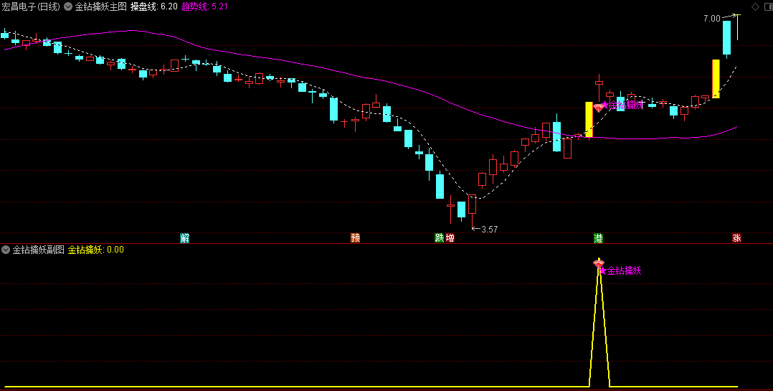Select the 宏昌电子(日线) stock title
773x391 pixels.
pyautogui.click(x=31, y=7)
